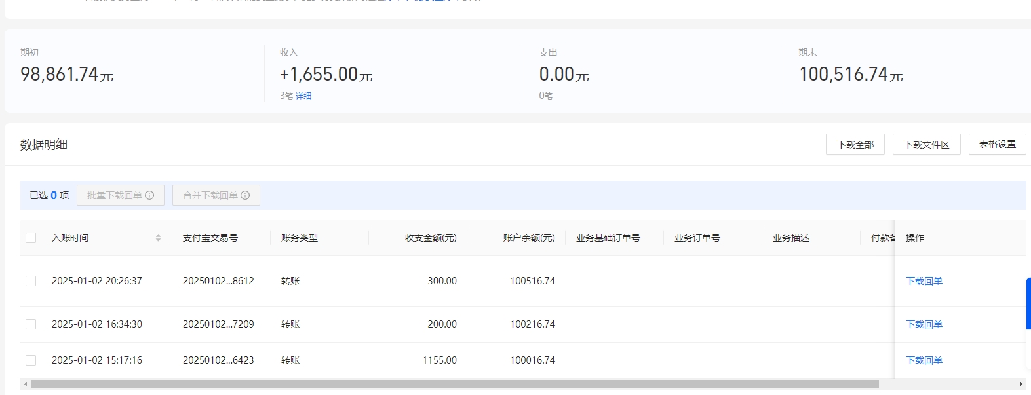
Task: Check the 20:26:37 transaction row checkbox
Action: coord(31,281)
